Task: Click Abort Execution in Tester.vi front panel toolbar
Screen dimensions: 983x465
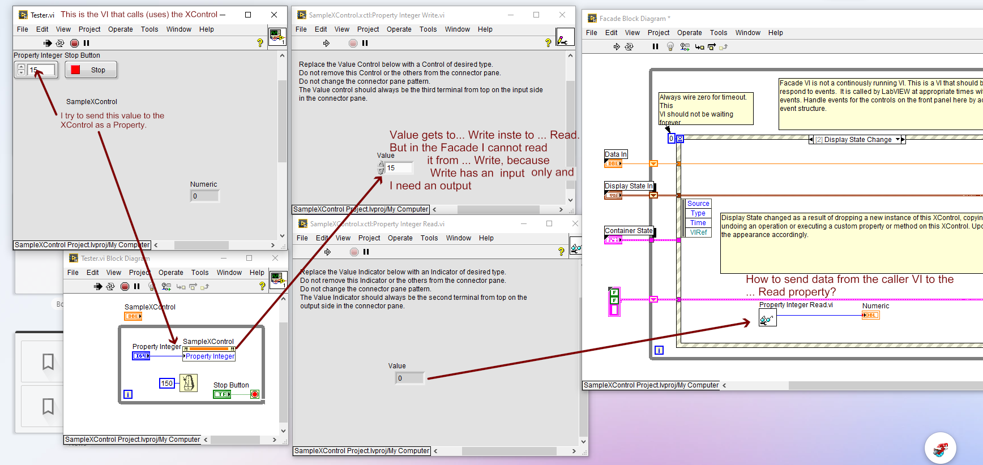Action: (x=74, y=43)
